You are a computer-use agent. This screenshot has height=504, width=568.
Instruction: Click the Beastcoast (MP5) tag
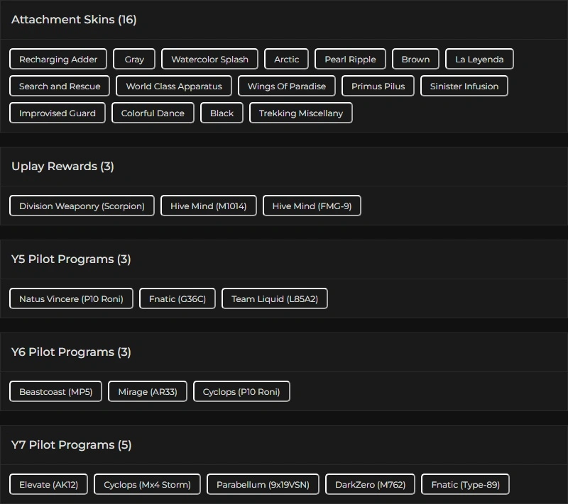pos(55,391)
